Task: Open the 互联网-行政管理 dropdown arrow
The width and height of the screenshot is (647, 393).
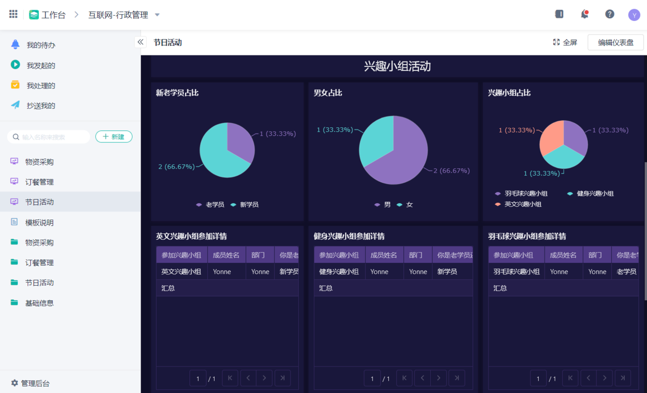Action: [x=157, y=15]
